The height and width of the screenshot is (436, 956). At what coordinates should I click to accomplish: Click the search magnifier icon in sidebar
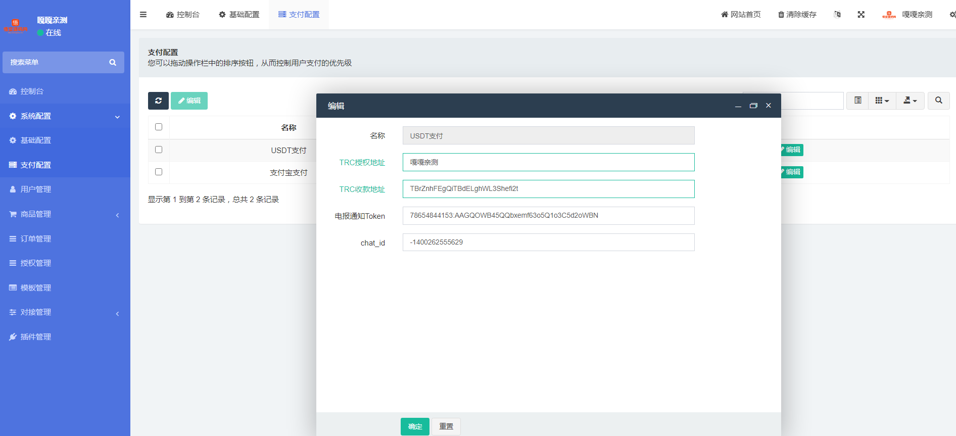(113, 63)
